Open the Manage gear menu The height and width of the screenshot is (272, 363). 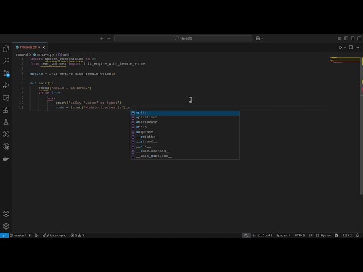tap(6, 226)
